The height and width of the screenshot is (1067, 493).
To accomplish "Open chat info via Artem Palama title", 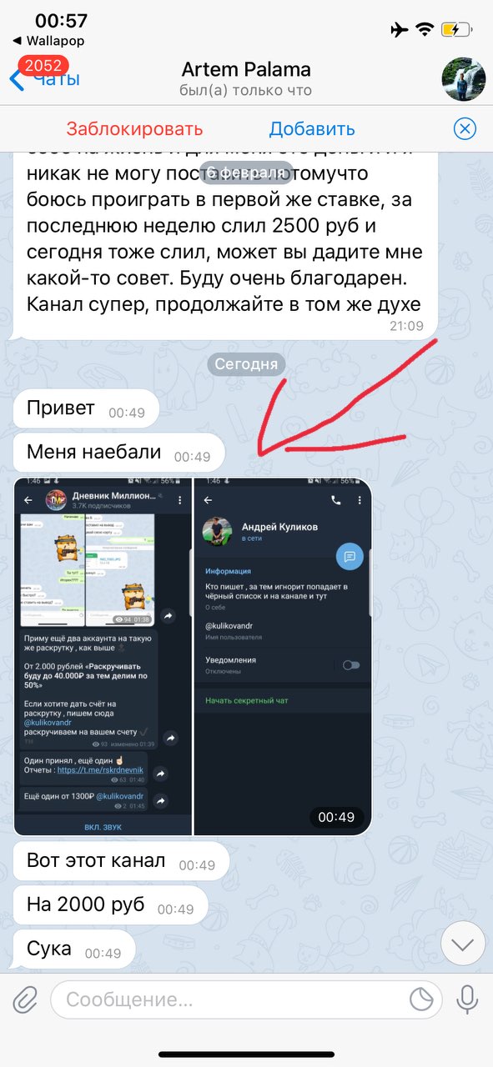I will [246, 69].
